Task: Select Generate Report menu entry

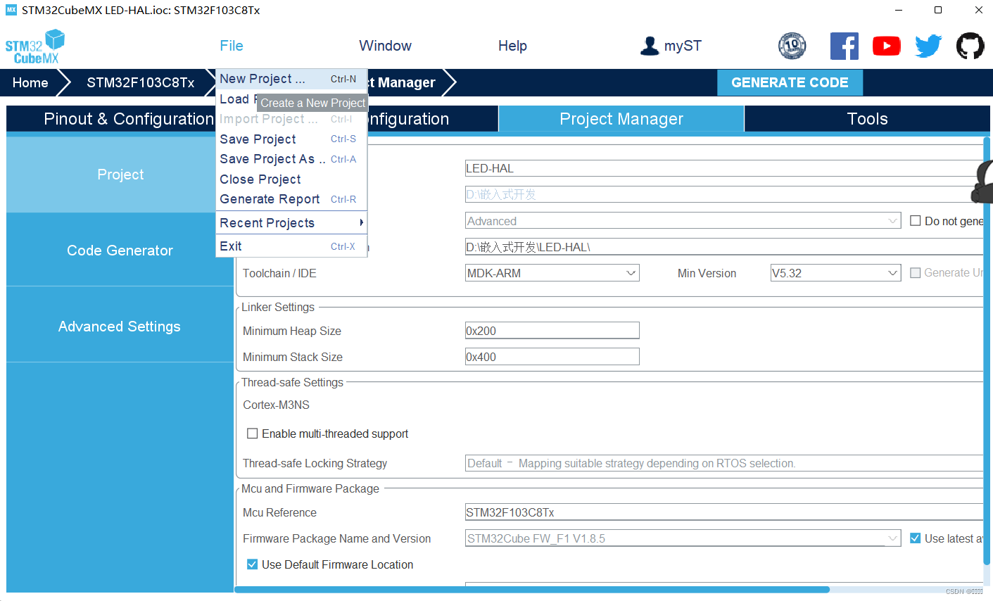Action: click(291, 199)
